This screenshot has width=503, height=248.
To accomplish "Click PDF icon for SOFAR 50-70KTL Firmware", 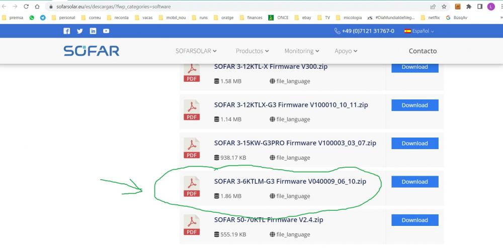I will click(192, 224).
